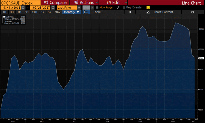
Task: Click the 2013 year axis label
Action: pyautogui.click(x=74, y=121)
